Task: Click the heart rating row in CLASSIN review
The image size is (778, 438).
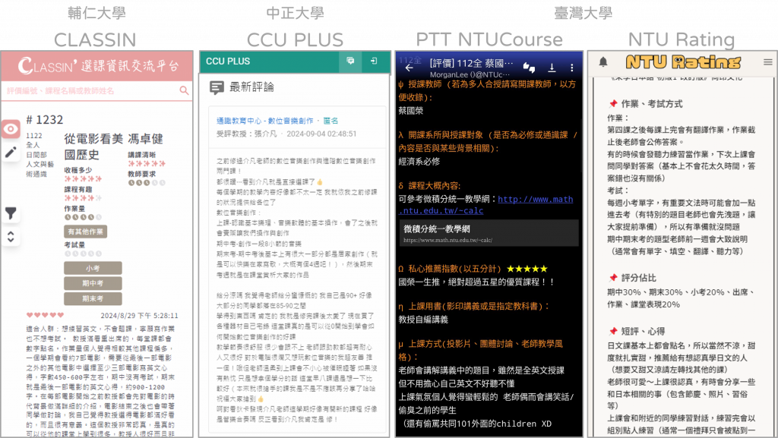Action: [x=45, y=315]
